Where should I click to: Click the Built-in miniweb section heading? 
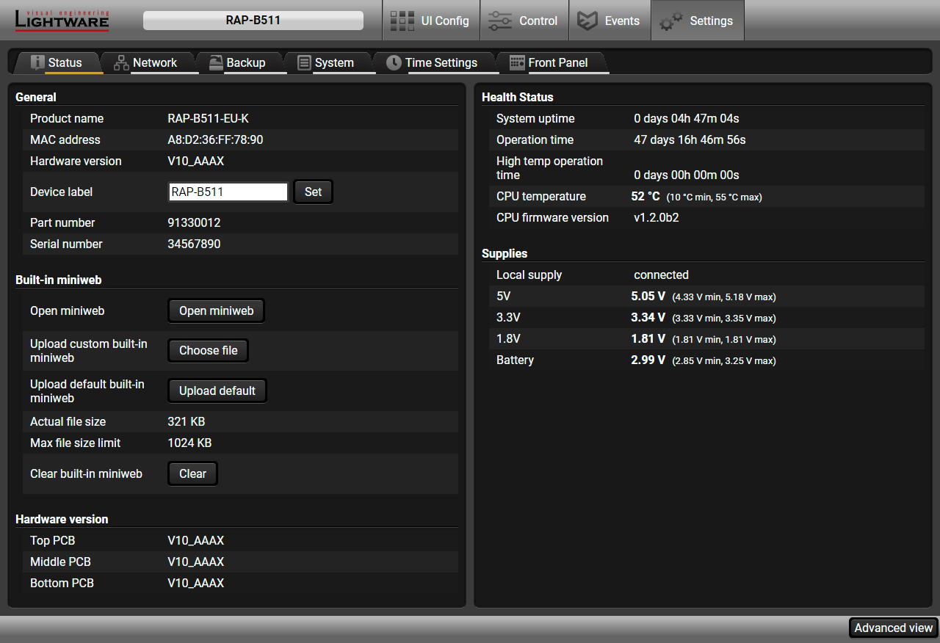coord(58,280)
